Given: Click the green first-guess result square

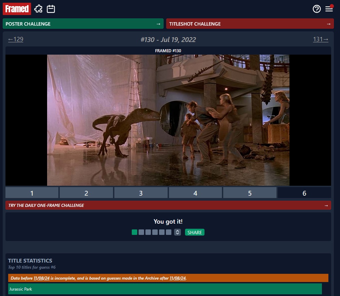Looking at the screenshot, I should [x=134, y=232].
